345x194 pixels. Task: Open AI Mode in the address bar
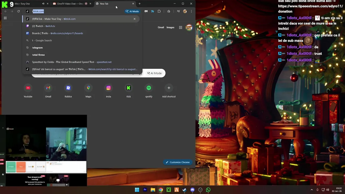[x=132, y=11]
